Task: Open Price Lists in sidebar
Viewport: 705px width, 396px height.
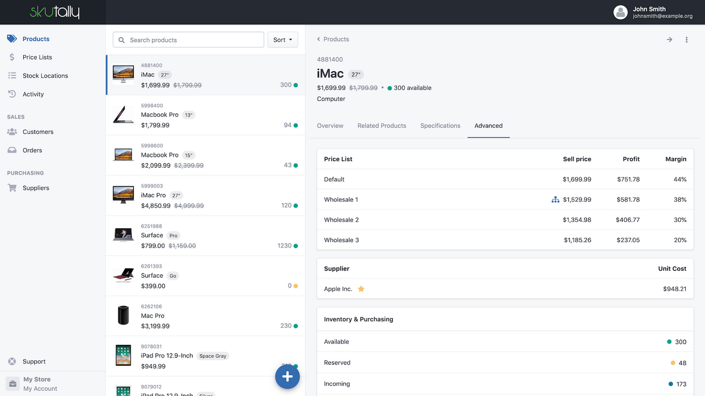Action: pyautogui.click(x=37, y=57)
